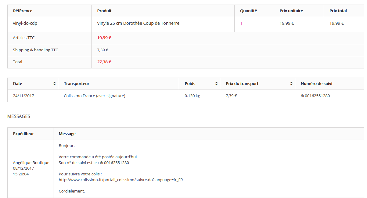
Task: Click the Prix du transport sort arrows
Action: point(291,84)
